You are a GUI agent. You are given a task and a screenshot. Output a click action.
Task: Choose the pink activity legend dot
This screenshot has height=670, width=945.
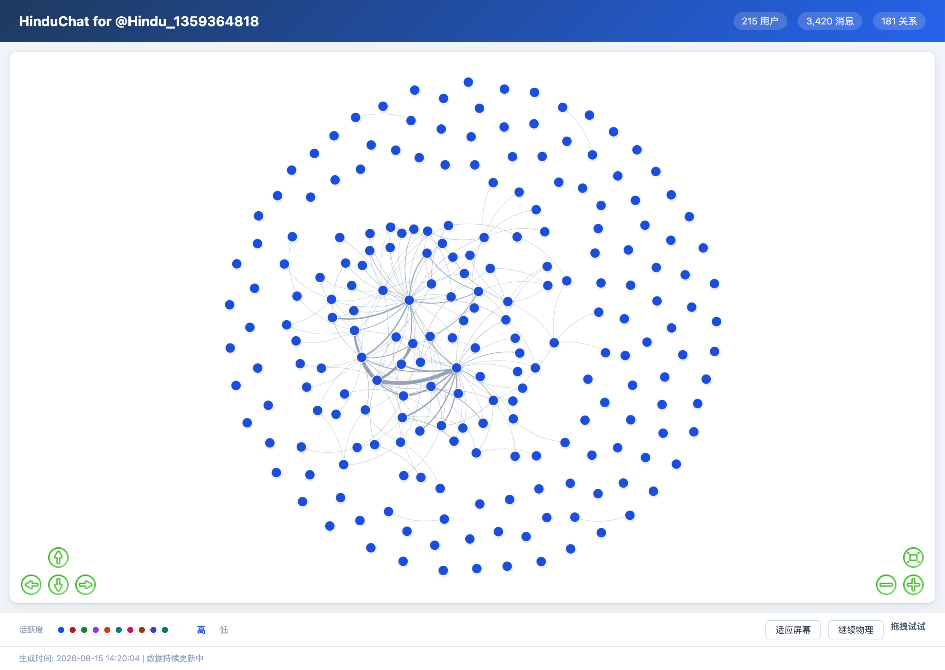130,630
